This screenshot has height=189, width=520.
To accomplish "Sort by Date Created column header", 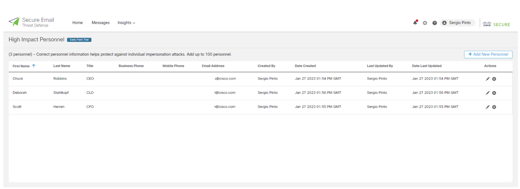I will [305, 66].
